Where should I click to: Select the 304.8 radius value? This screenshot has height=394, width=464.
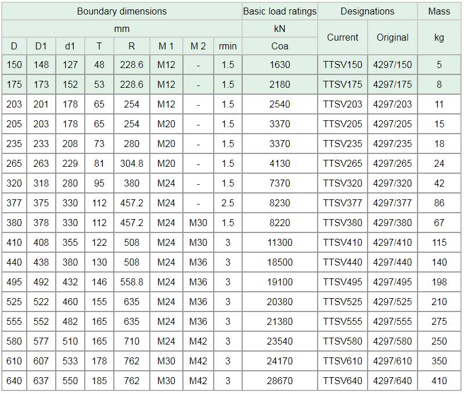click(132, 163)
